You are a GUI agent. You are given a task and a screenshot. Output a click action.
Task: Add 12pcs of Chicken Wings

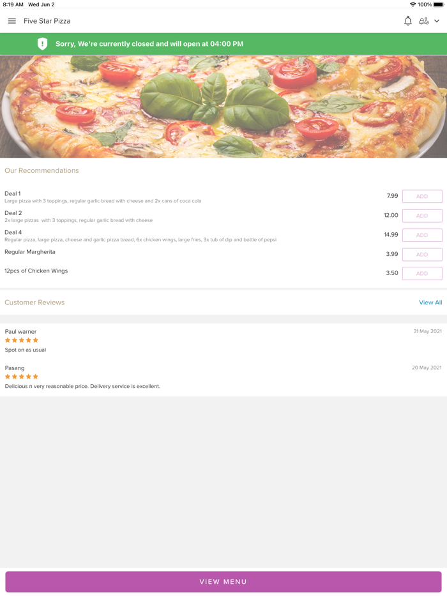coord(422,273)
